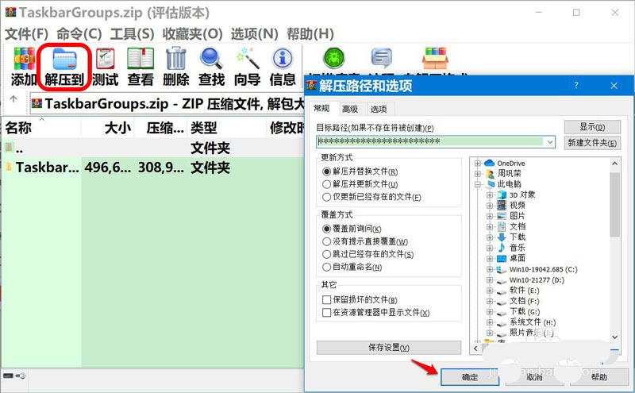Click the 显示(D) button
The image size is (635, 393).
click(x=592, y=127)
